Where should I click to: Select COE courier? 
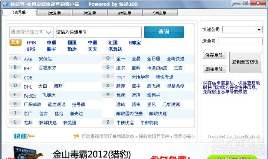click(28, 78)
